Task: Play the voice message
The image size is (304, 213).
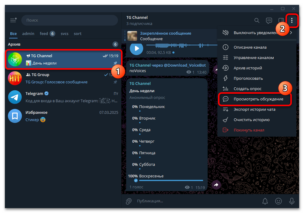Action: 136,48
